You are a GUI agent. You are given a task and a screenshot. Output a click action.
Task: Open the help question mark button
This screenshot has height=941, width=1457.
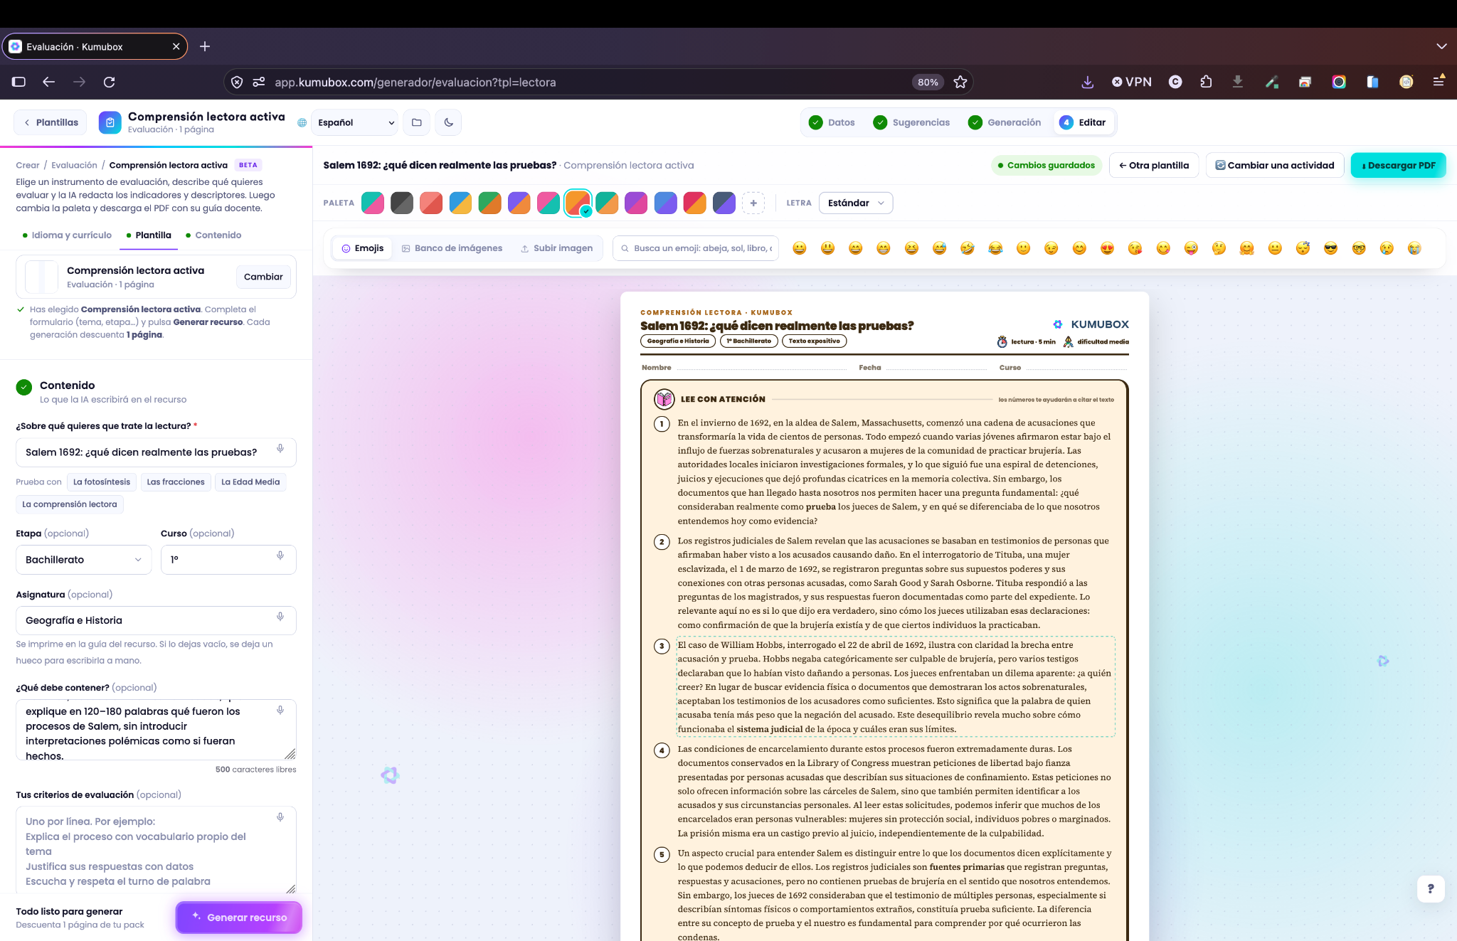(x=1431, y=888)
